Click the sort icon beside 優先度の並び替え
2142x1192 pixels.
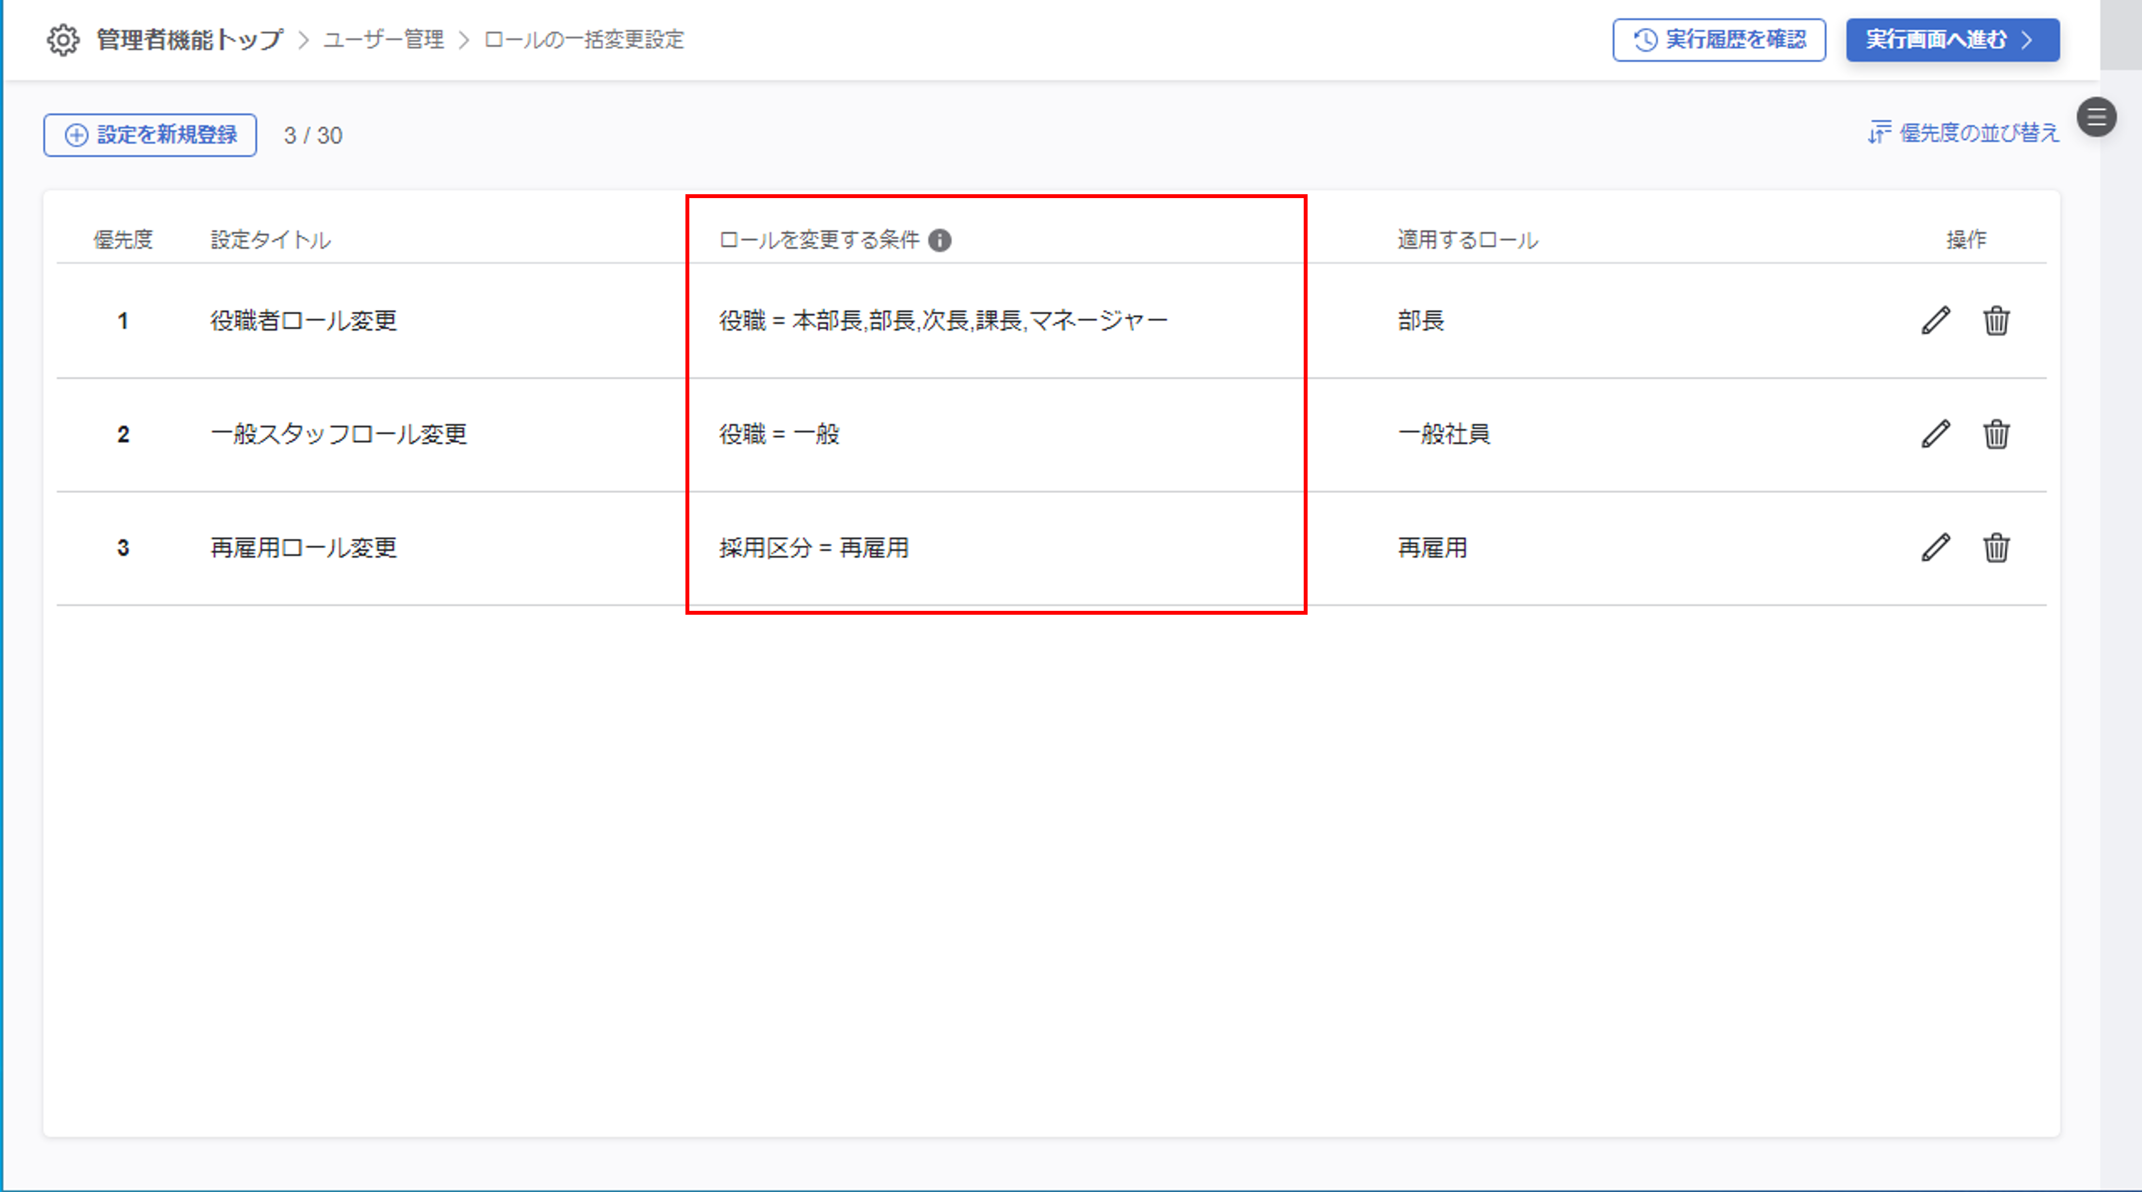click(1879, 132)
